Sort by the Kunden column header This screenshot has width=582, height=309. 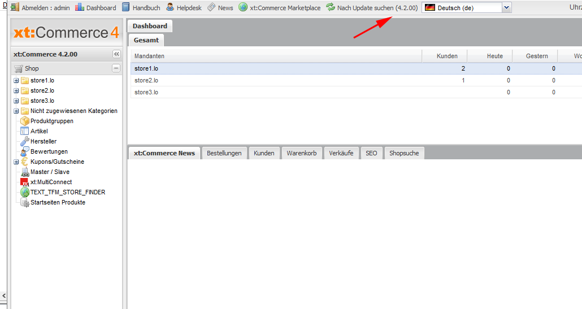445,56
